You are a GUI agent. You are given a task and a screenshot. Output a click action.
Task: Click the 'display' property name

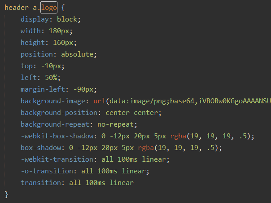[34, 20]
